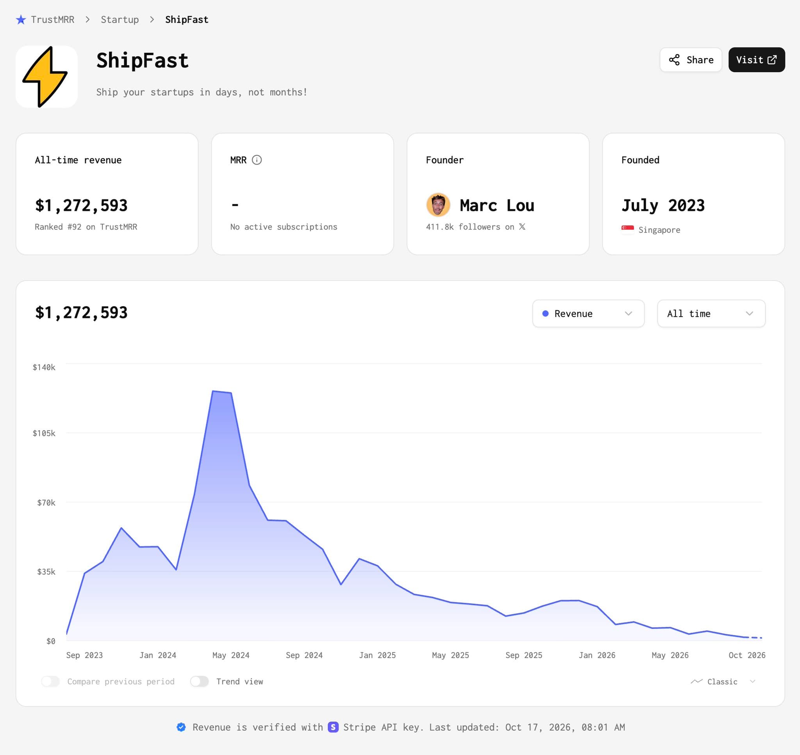Click the 'Jan 2025' axis label
800x755 pixels.
pyautogui.click(x=377, y=655)
